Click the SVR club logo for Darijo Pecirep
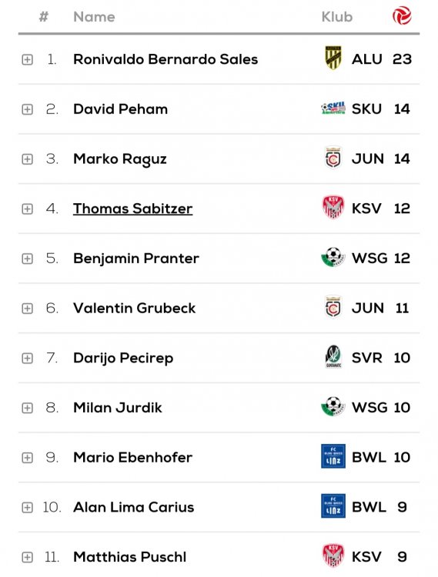Screen dimensions: 438x577 tap(333, 356)
